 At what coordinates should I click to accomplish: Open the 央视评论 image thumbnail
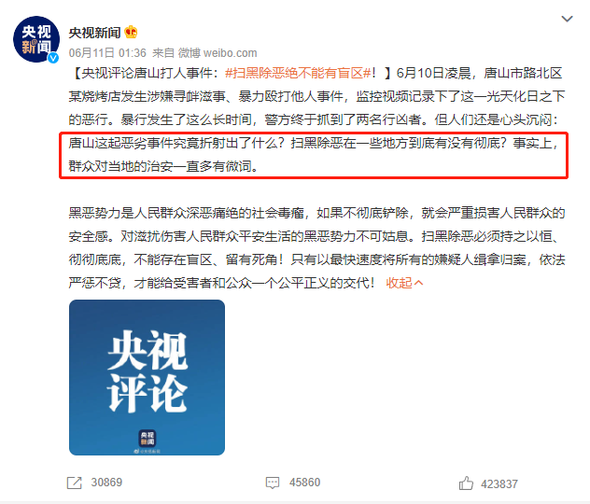(147, 377)
